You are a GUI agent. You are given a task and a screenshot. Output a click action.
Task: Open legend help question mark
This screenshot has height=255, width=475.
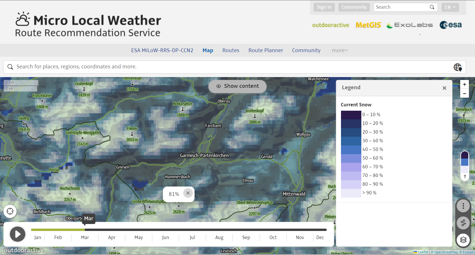coord(465,176)
